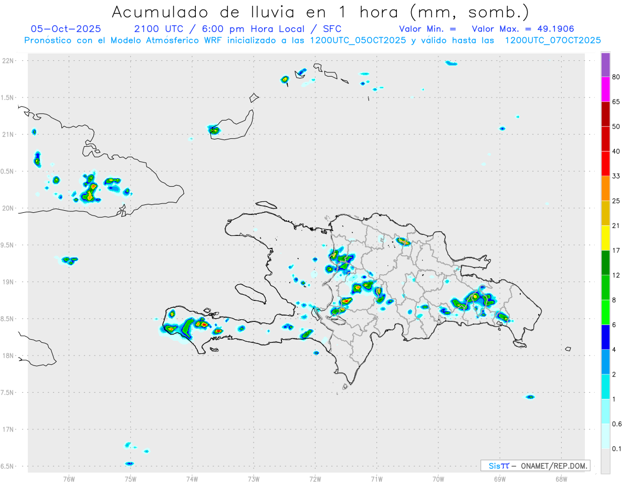Click the "2100 UTC / 6:00 pm Hora Local / SFC" text
Viewport: 630px width, 486px height.
(238, 29)
